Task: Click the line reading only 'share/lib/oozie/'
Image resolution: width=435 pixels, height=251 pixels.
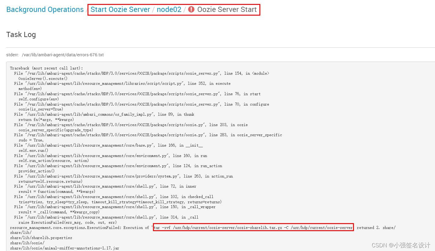Action: pyautogui.click(x=27, y=243)
